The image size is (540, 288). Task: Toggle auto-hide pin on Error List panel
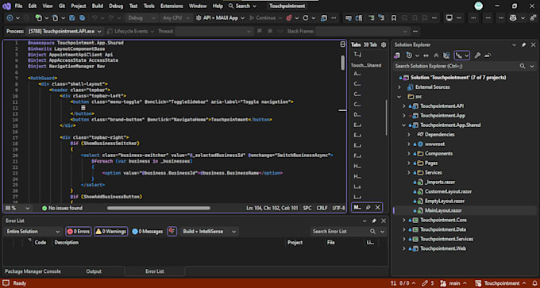(x=374, y=221)
